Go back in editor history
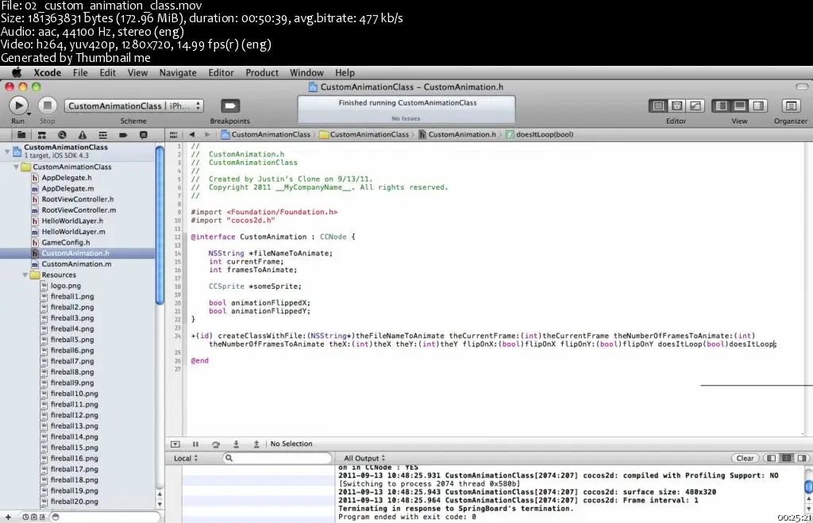 tap(192, 135)
